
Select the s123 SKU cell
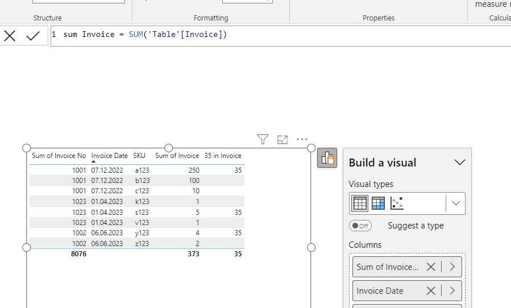pyautogui.click(x=142, y=212)
